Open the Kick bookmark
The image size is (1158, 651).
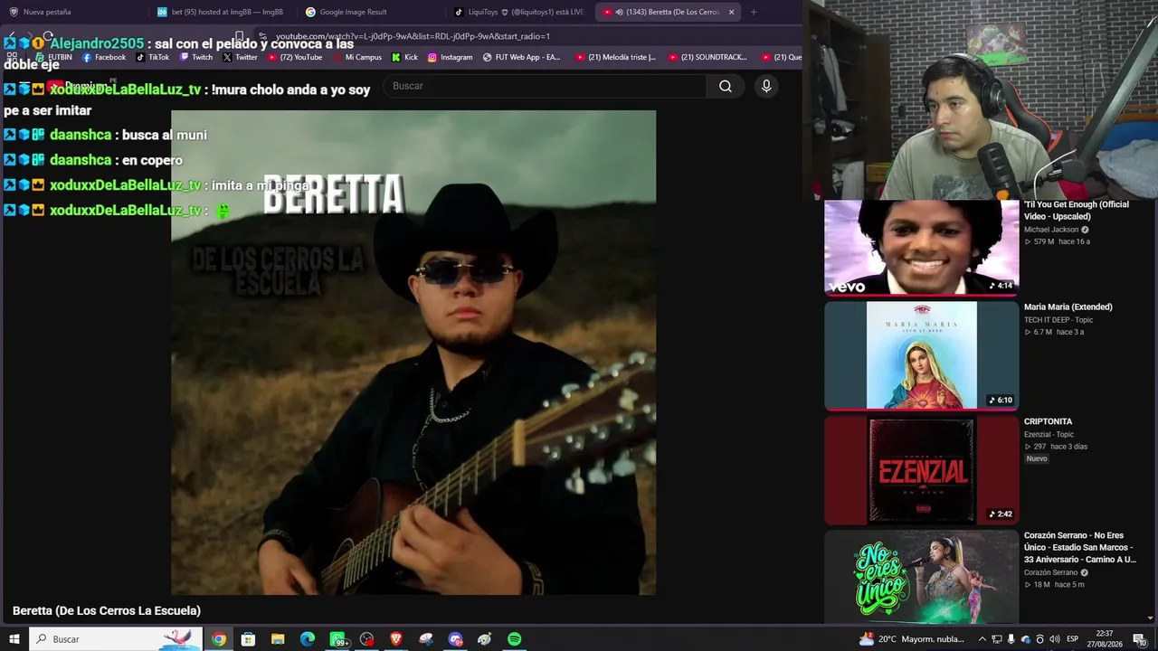point(404,57)
